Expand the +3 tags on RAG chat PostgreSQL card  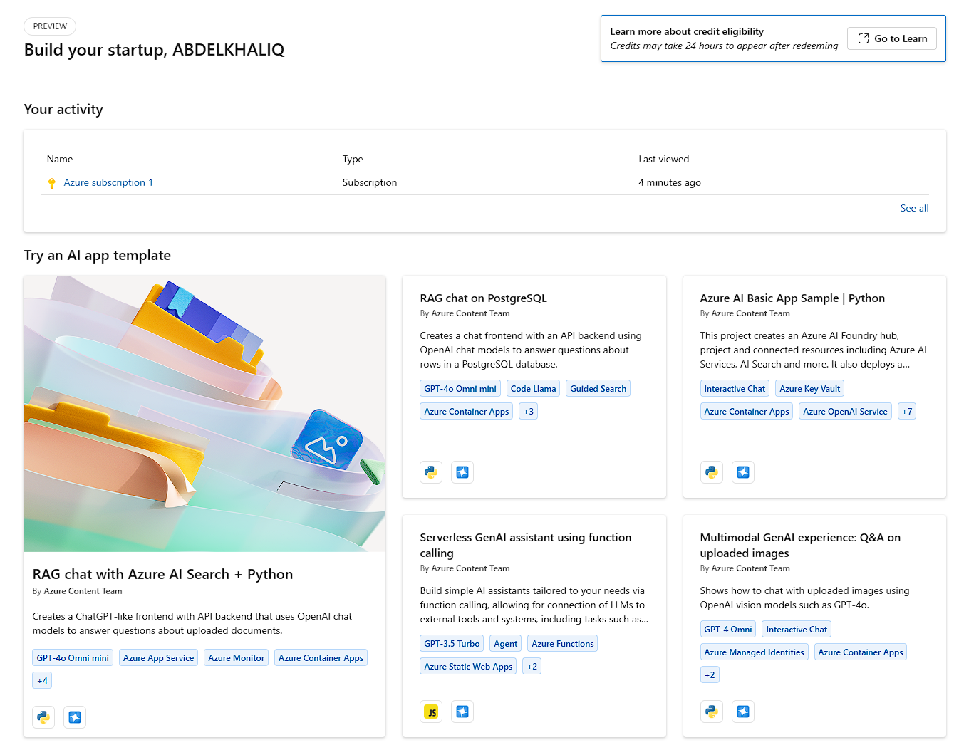528,412
